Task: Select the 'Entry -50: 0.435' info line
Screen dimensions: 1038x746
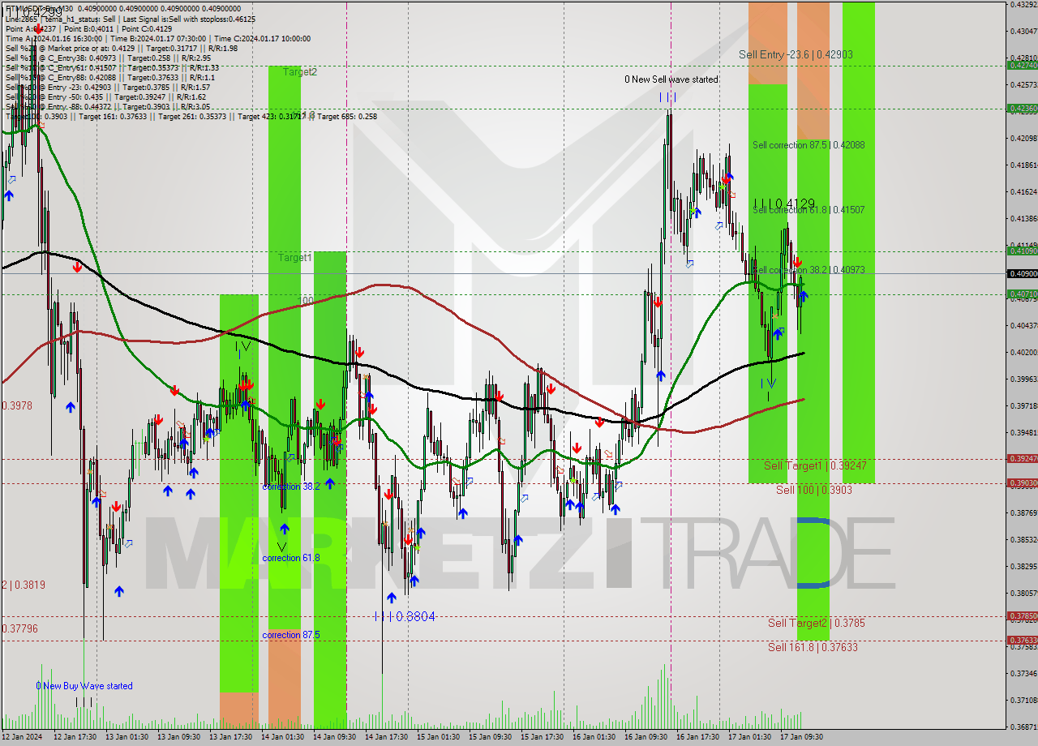Action: click(x=106, y=96)
